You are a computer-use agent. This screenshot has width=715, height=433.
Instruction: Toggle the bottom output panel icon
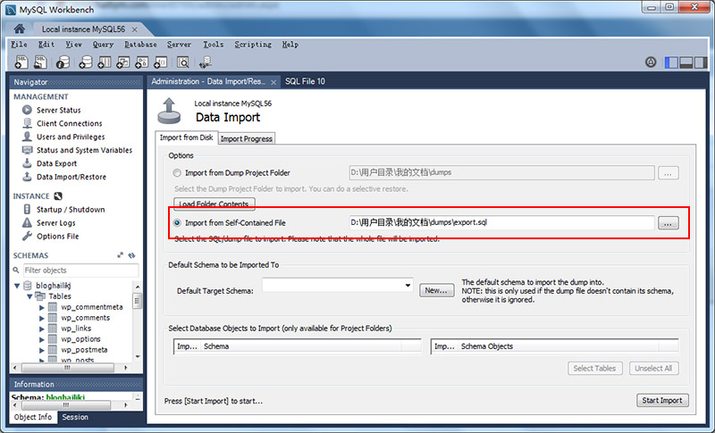686,62
